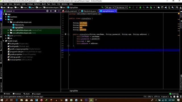Image resolution: width=182 pixels, height=102 pixels.
Task: Toggle the Structure side tab
Action: [1, 46]
